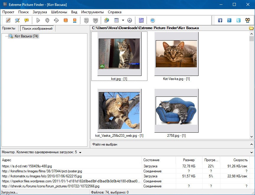Open the Инструменты menu
255x195 pixels.
tap(92, 12)
